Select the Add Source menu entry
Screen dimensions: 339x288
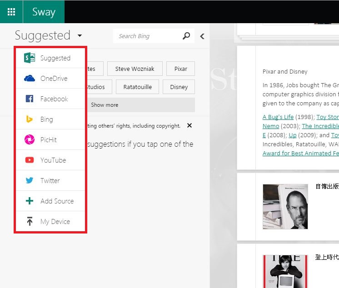50,201
